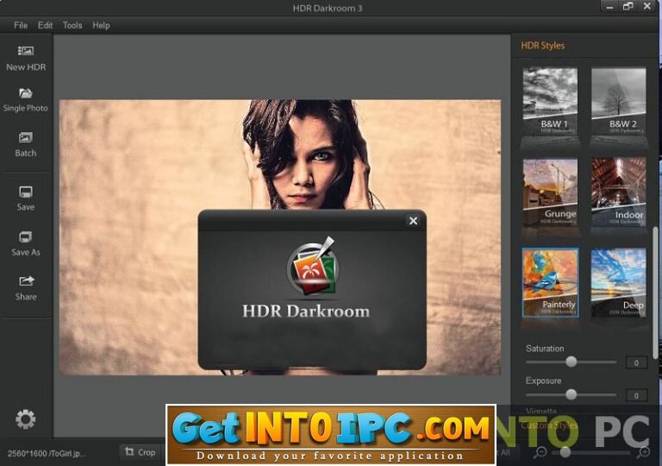Click the HDR Styles panel scrollbar

pos(656,292)
